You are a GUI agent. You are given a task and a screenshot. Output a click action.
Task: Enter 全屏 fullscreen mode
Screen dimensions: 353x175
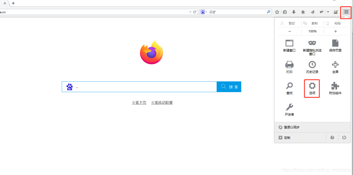[x=335, y=67]
